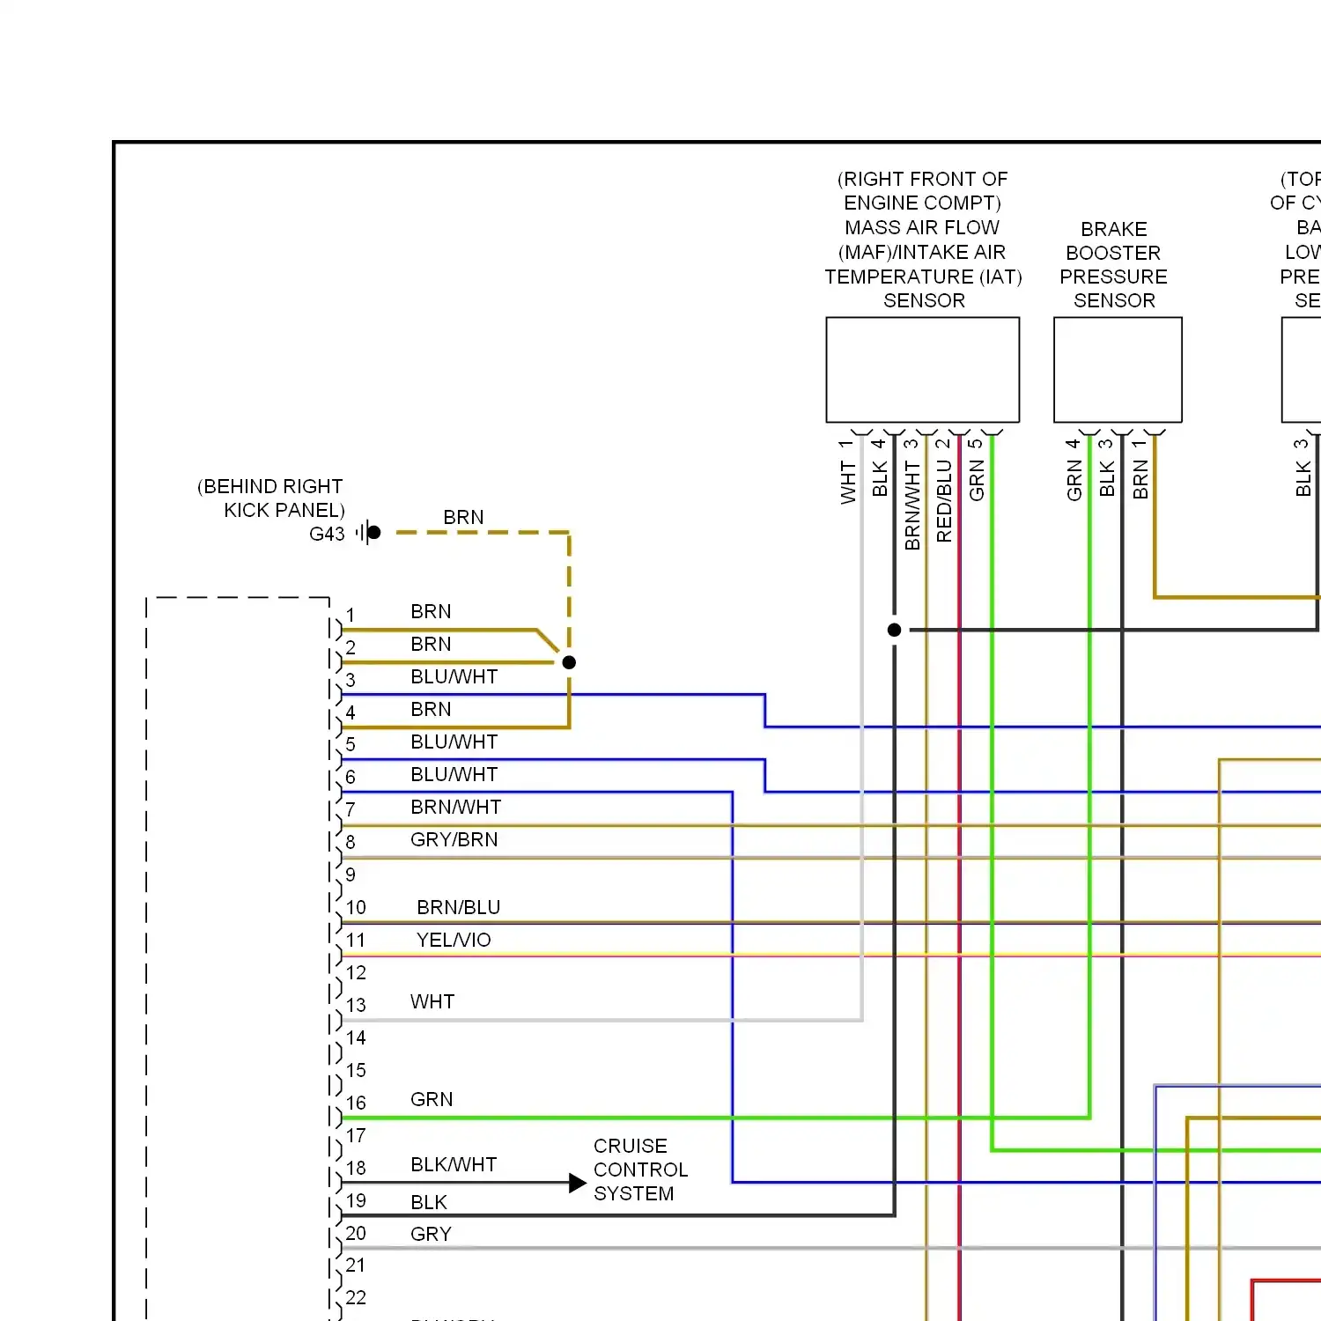Image resolution: width=1321 pixels, height=1321 pixels.
Task: Click the CRUISE CONTROL SYSTEM label
Action: (640, 1170)
